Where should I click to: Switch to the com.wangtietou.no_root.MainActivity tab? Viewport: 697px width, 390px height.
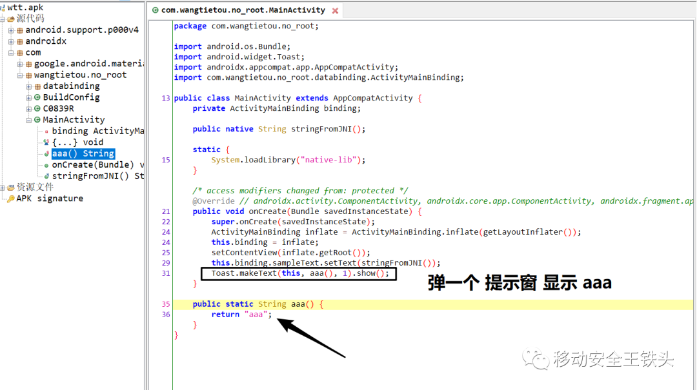coord(243,10)
